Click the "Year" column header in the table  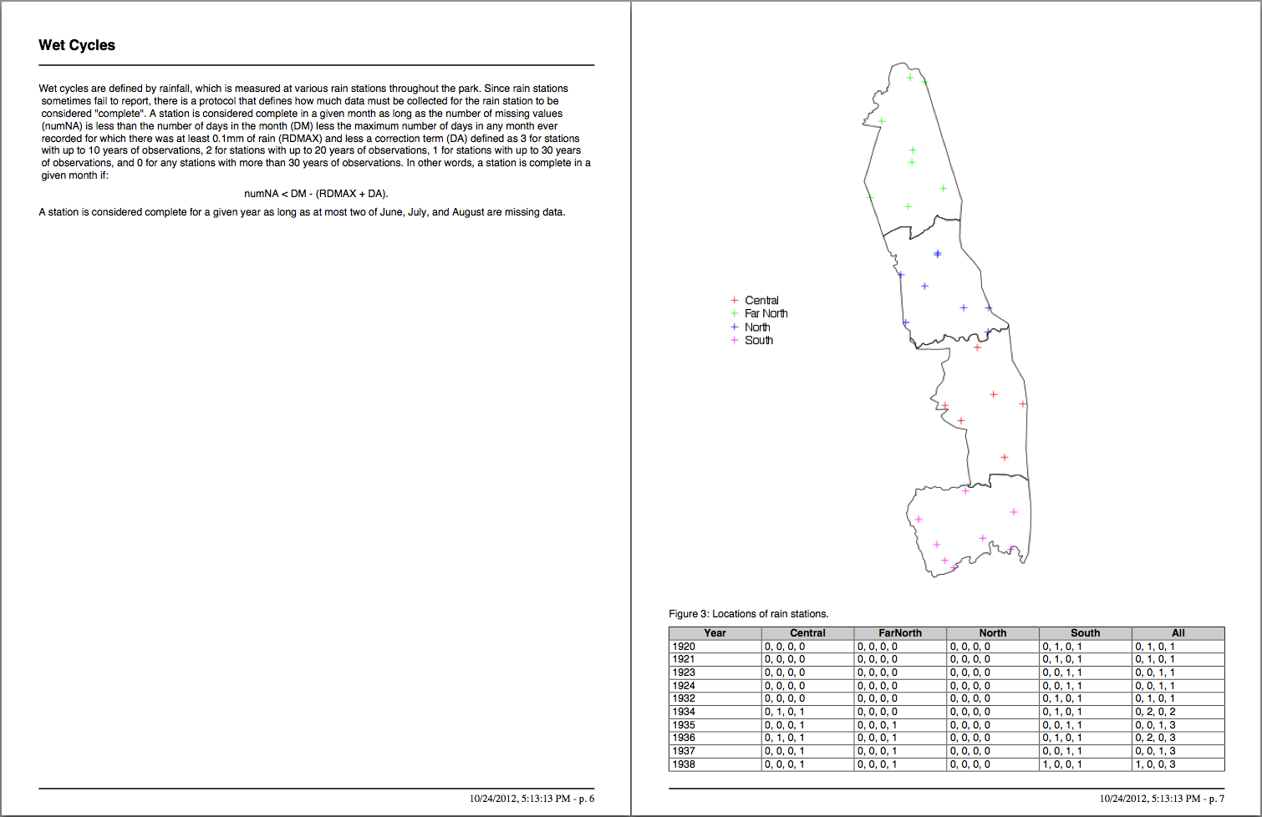click(715, 633)
